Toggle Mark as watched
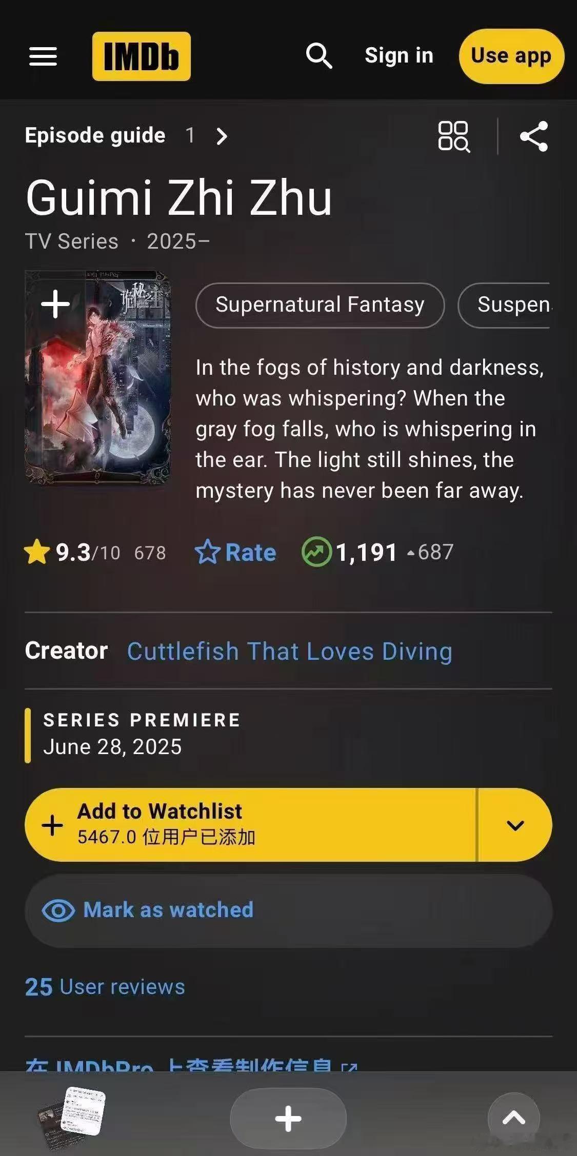 pos(288,910)
